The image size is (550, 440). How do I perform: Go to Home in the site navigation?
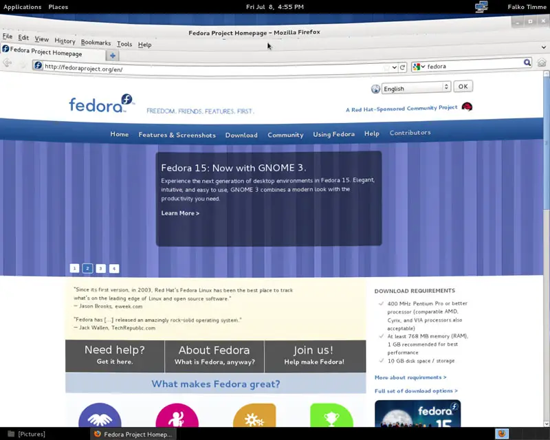[119, 134]
